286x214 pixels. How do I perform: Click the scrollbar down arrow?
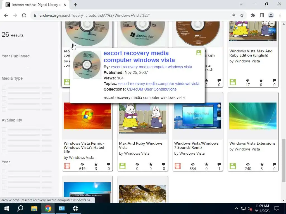point(283,200)
